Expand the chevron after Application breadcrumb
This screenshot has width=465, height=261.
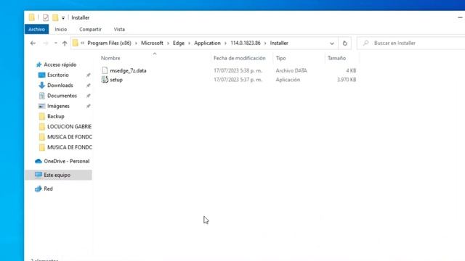226,43
